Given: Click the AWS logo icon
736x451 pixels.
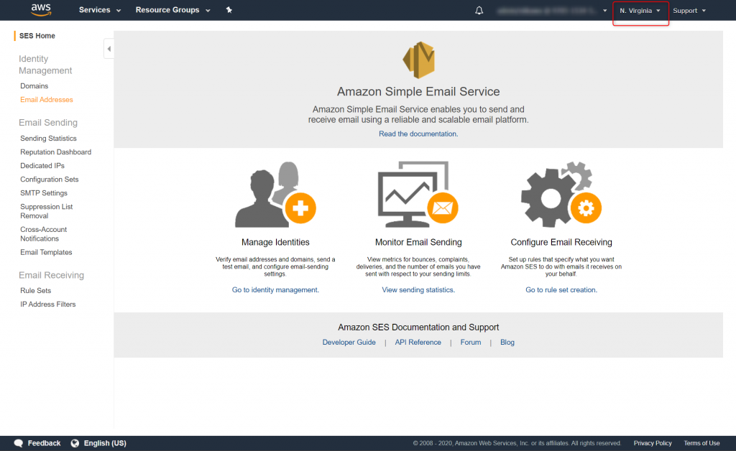Looking at the screenshot, I should point(41,10).
